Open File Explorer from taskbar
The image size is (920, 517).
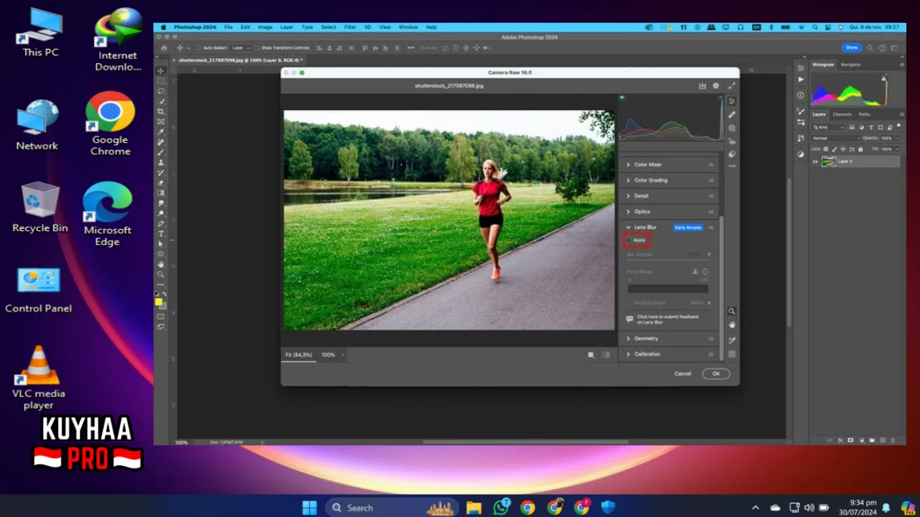coord(474,508)
